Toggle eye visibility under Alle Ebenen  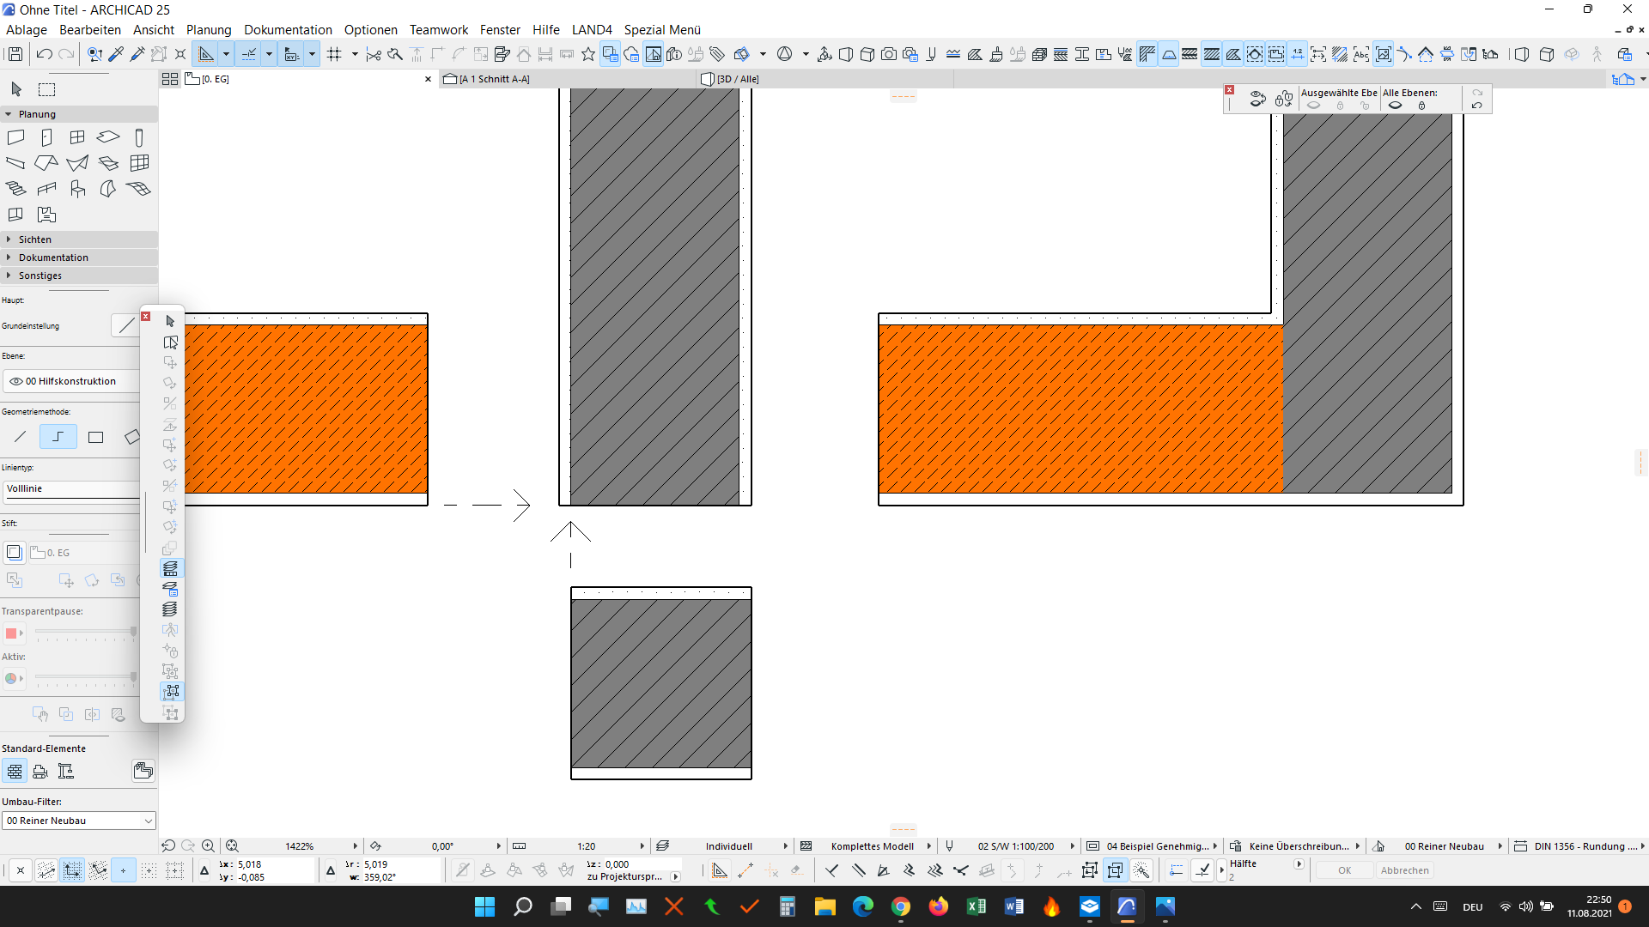click(x=1395, y=106)
